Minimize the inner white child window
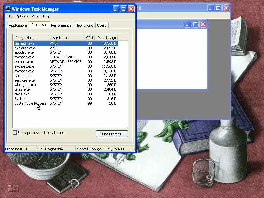The height and width of the screenshot is (198, 264). pyautogui.click(x=187, y=24)
